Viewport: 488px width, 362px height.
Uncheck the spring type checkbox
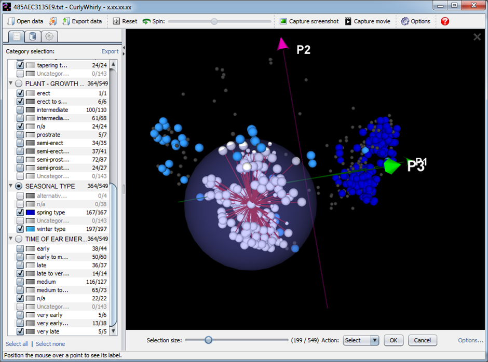[x=20, y=213]
